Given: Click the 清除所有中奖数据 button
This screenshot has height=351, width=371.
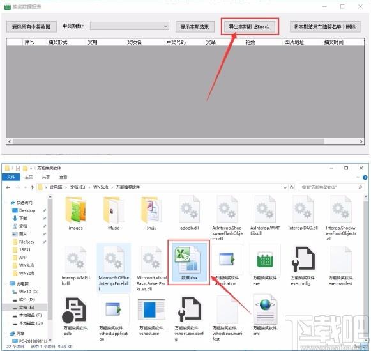Looking at the screenshot, I should click(x=31, y=26).
